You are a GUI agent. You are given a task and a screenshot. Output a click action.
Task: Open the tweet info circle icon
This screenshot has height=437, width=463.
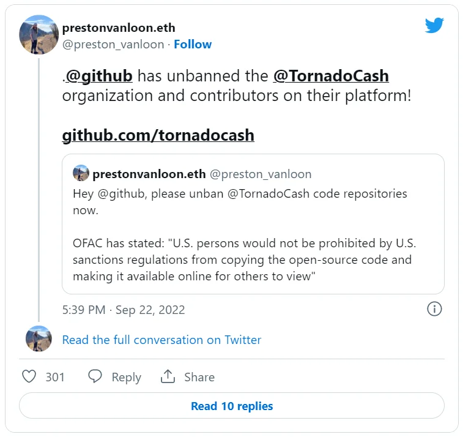click(x=434, y=309)
